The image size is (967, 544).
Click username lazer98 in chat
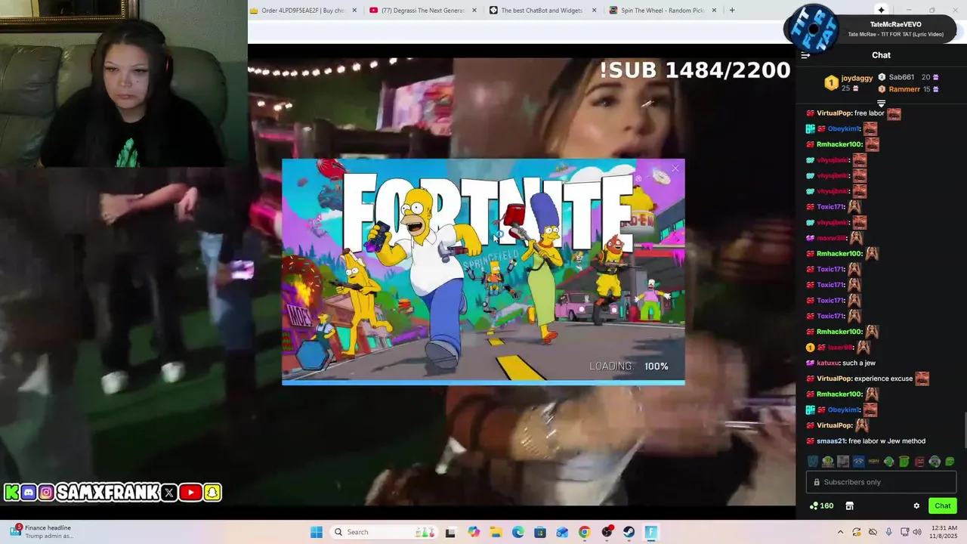tap(840, 348)
